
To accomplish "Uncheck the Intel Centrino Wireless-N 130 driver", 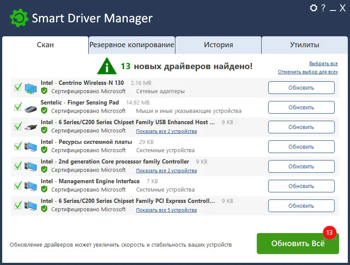I will pos(18,87).
